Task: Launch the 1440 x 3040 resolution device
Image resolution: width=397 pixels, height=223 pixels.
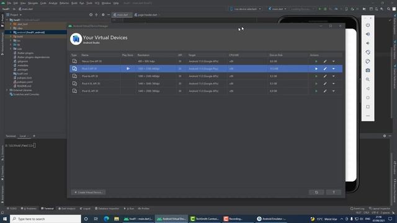Action: coord(316,84)
